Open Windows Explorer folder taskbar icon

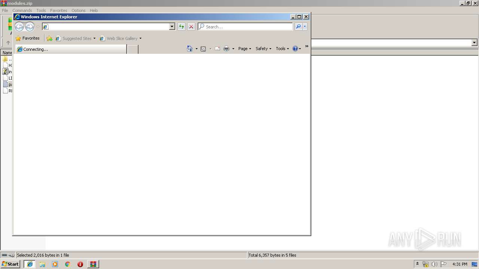coord(42,264)
